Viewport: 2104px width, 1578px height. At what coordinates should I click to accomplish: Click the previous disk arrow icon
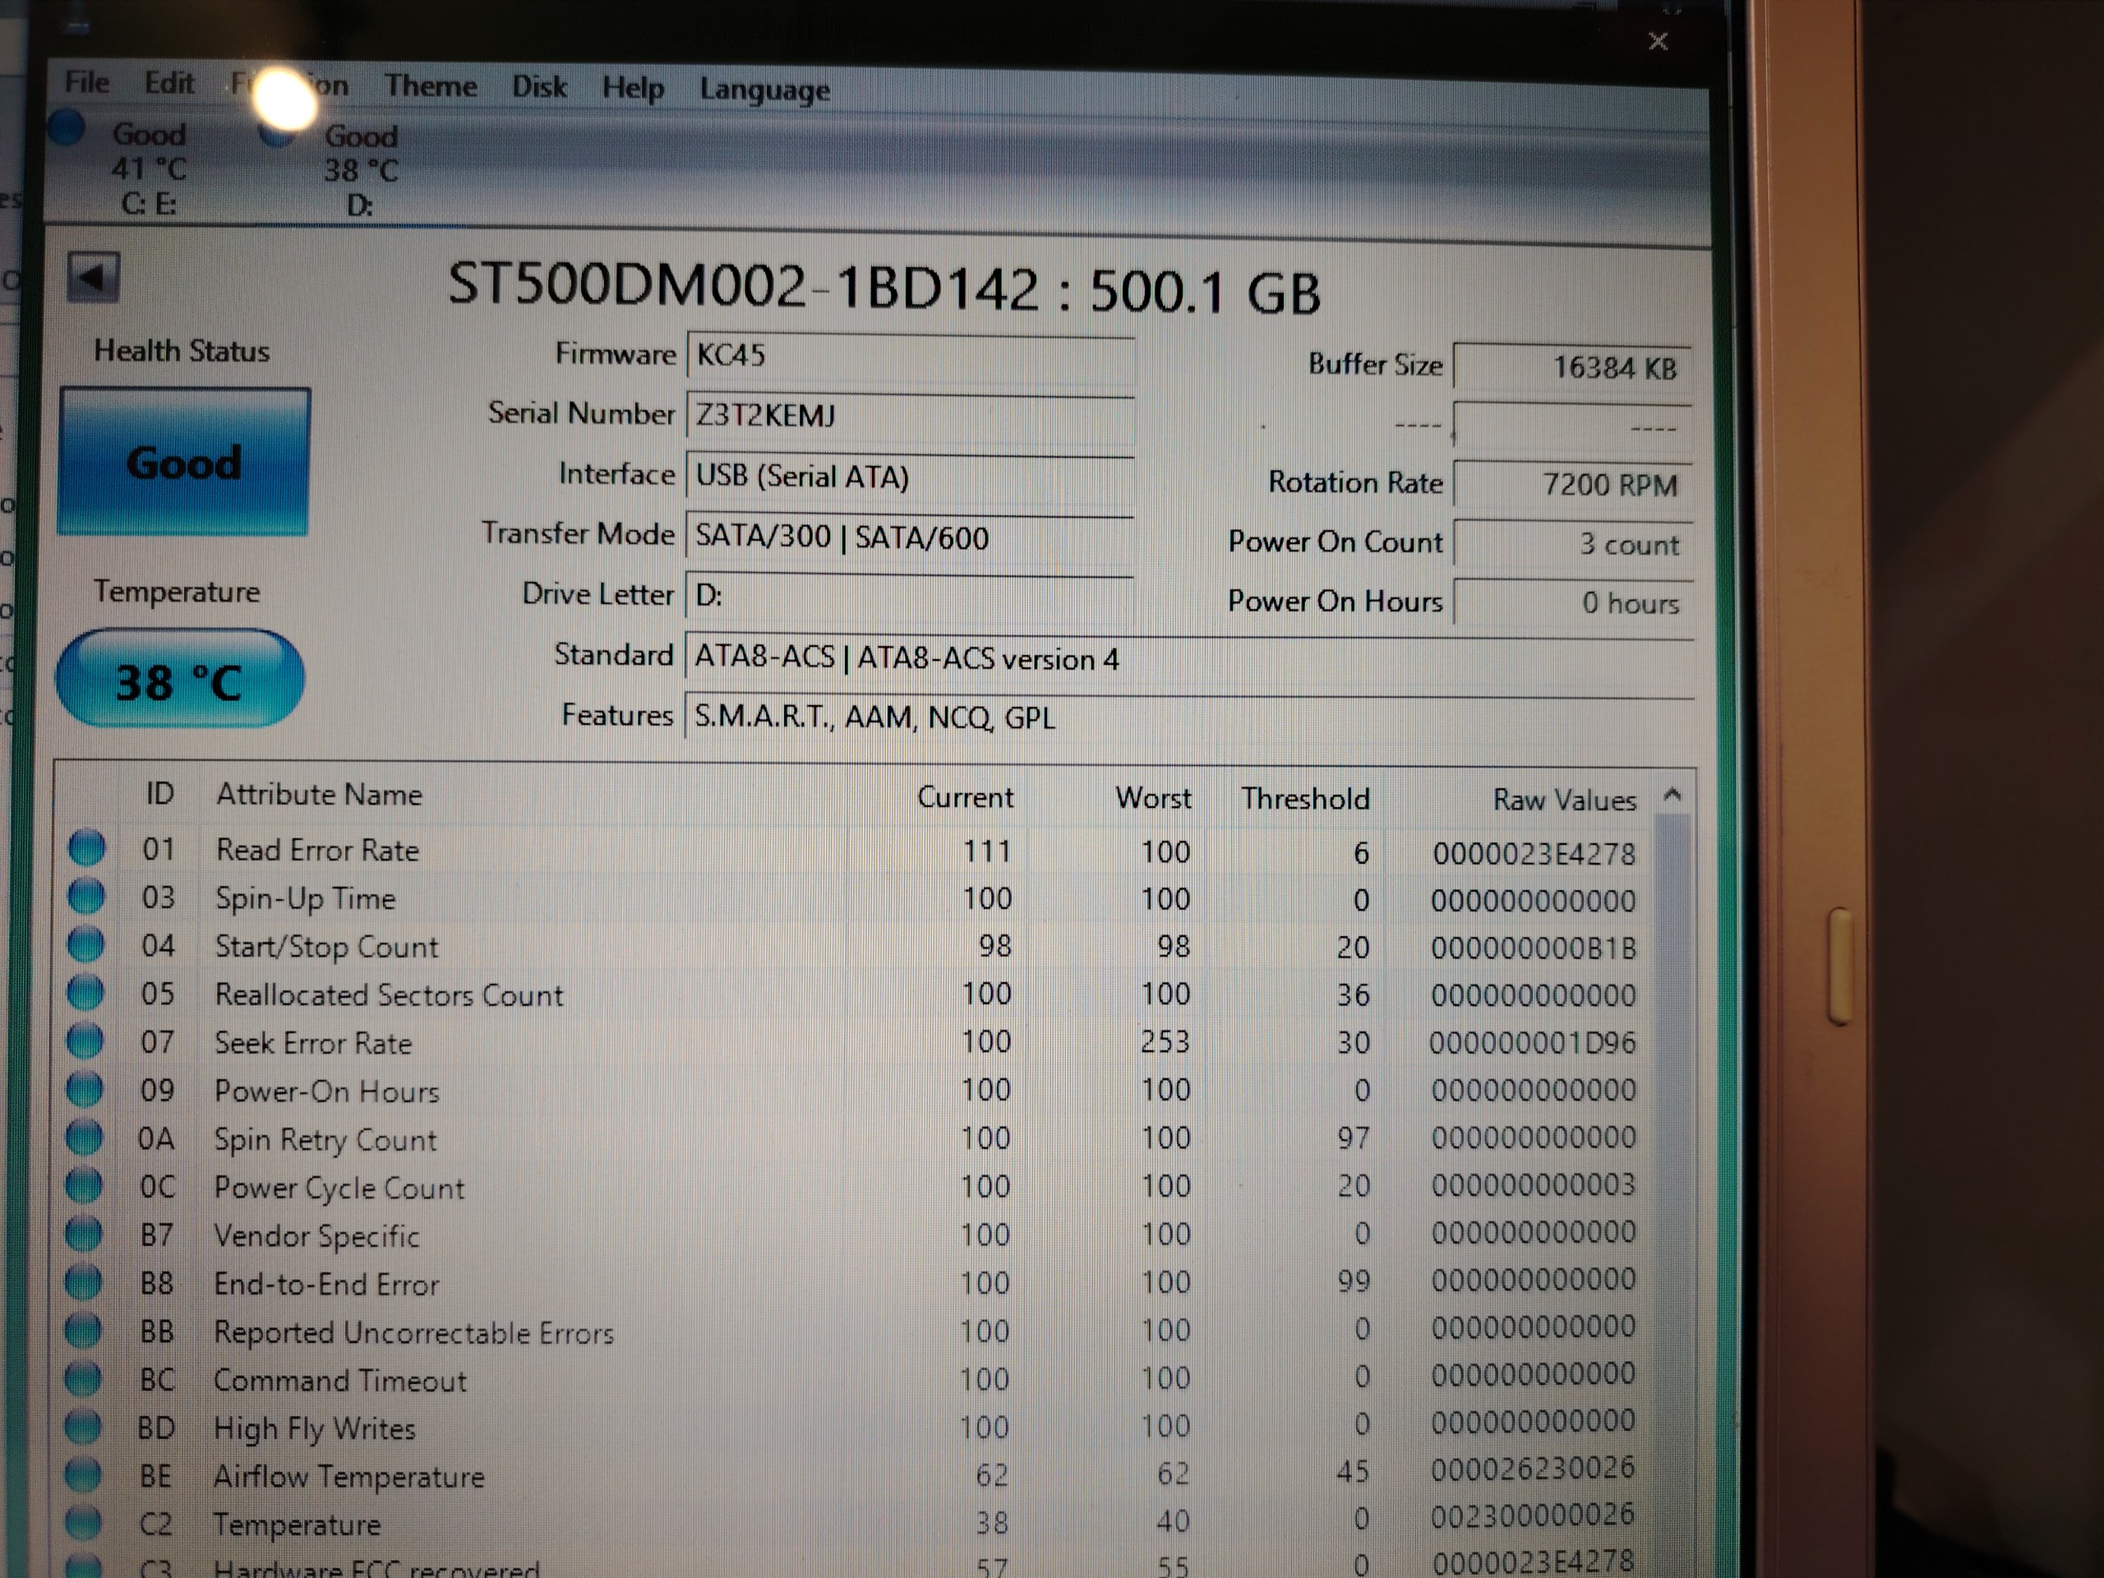pyautogui.click(x=93, y=278)
